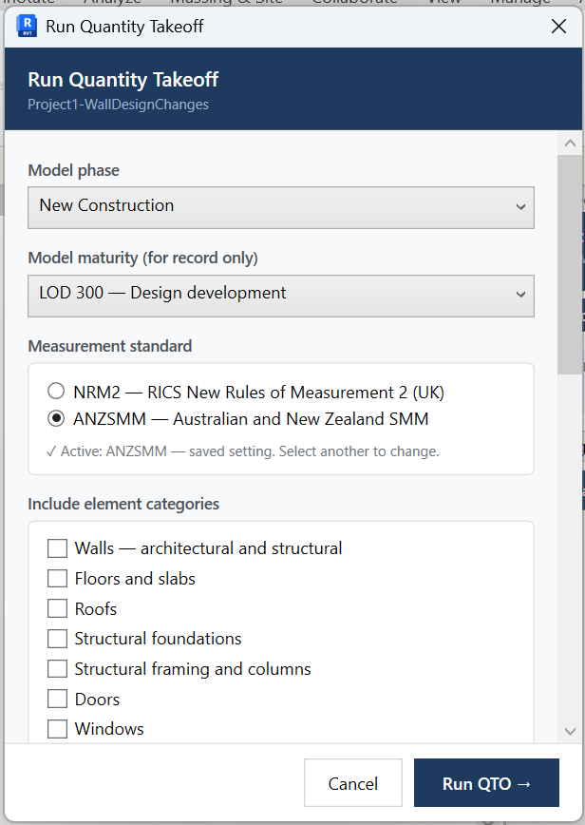Select the ANZSMM measurement standard radio button
Image resolution: width=585 pixels, height=825 pixels.
coord(56,418)
